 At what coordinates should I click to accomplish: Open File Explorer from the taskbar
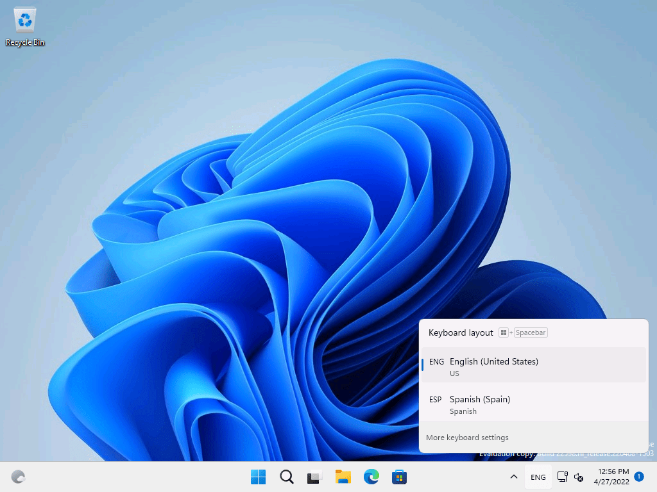click(x=343, y=477)
